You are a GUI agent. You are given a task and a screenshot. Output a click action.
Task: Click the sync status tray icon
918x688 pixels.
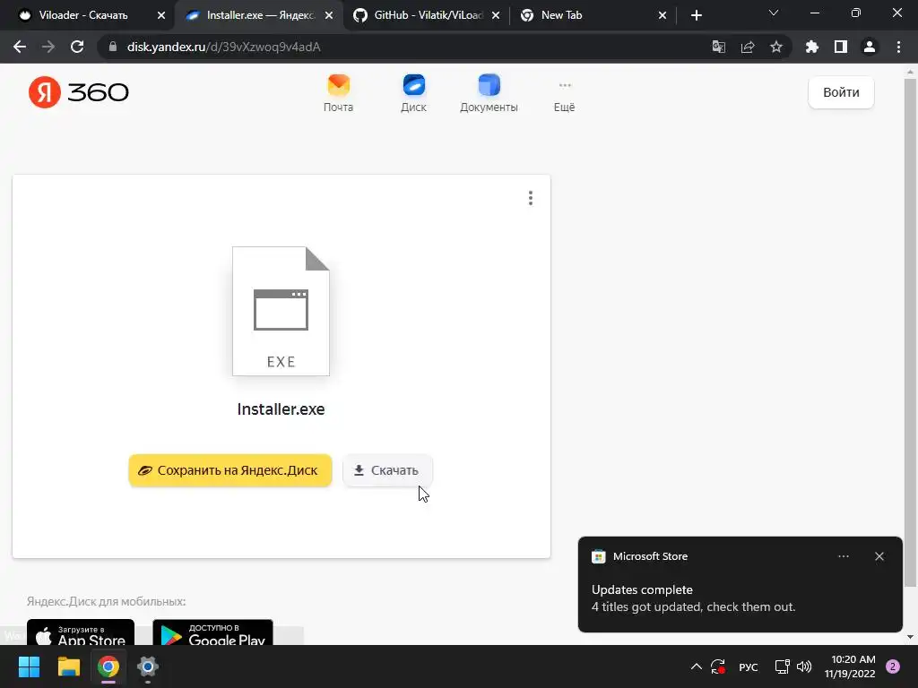[718, 666]
